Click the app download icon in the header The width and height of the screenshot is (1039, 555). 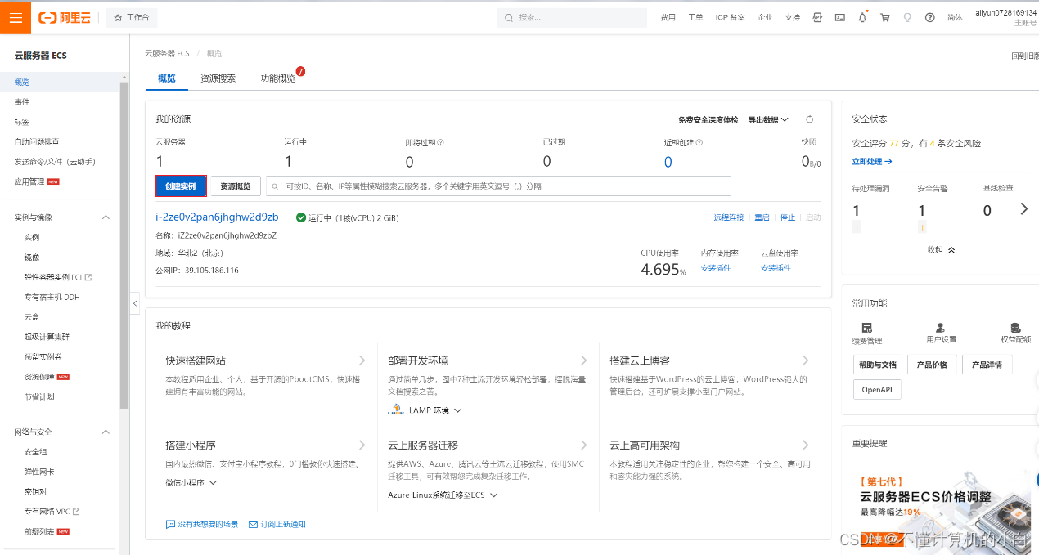[x=817, y=17]
